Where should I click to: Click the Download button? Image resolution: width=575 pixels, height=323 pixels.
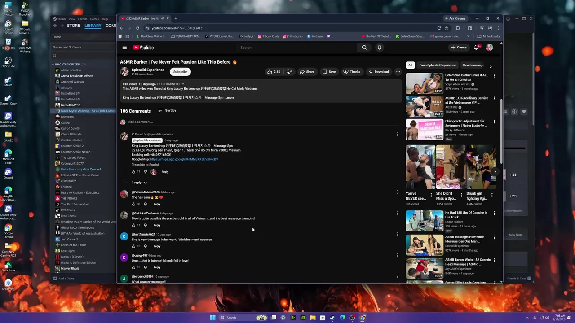coord(378,72)
